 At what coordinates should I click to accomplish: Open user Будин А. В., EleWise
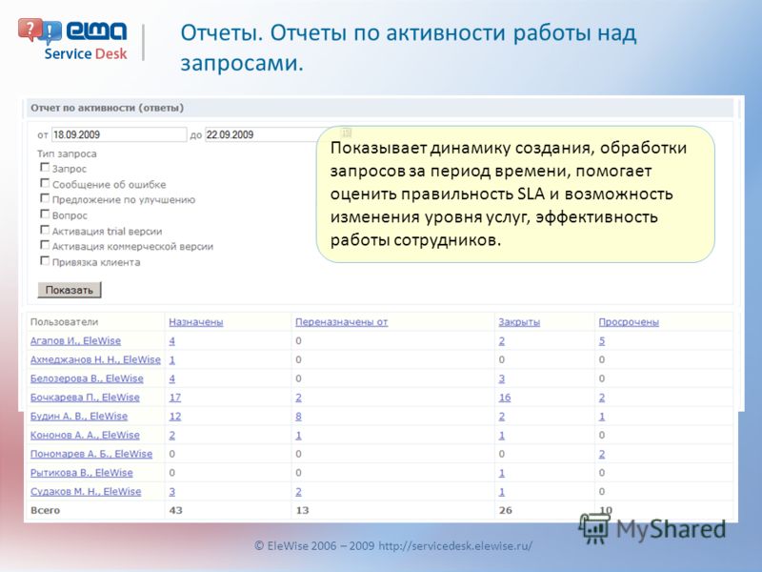[79, 417]
